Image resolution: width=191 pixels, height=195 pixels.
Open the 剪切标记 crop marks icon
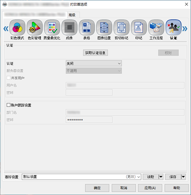[122, 28]
